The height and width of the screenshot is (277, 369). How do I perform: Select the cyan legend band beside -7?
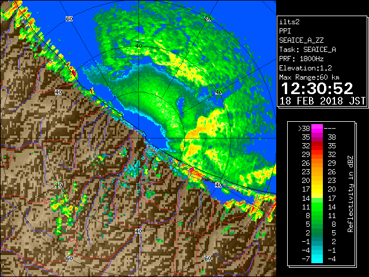317,259
